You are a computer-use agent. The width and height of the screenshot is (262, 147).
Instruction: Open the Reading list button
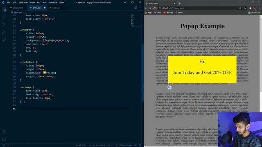pyautogui.click(x=254, y=13)
